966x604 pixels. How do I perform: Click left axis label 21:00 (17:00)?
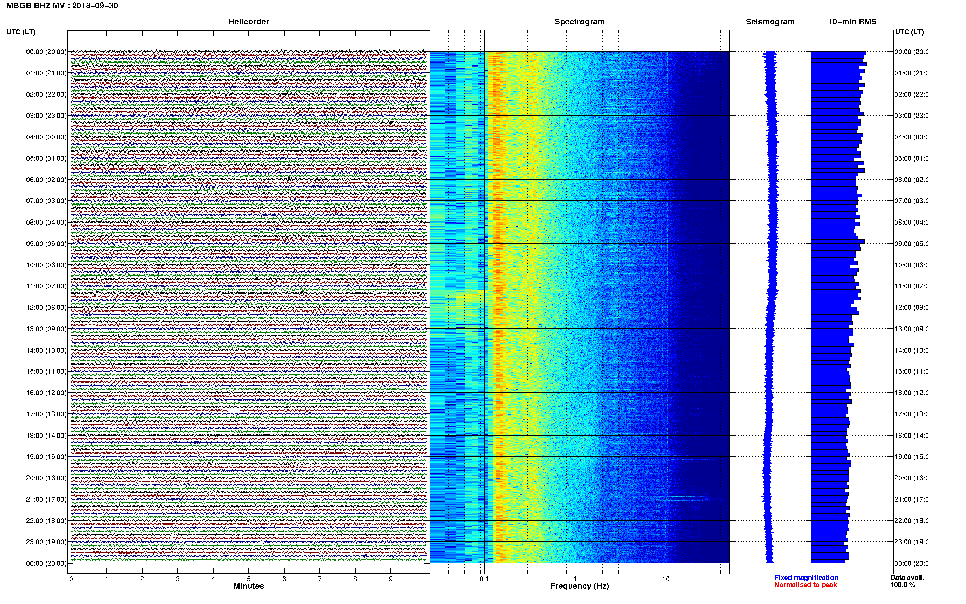(x=46, y=499)
